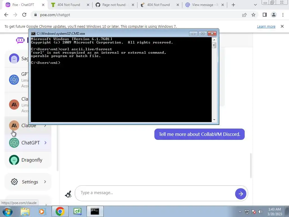Switch to GitHub Page not found tab
This screenshot has height=217, width=289.
pyautogui.click(x=115, y=5)
